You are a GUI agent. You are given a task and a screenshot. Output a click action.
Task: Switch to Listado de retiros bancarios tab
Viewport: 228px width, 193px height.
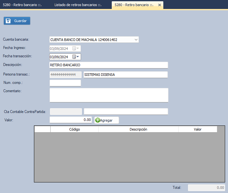[x=78, y=5]
